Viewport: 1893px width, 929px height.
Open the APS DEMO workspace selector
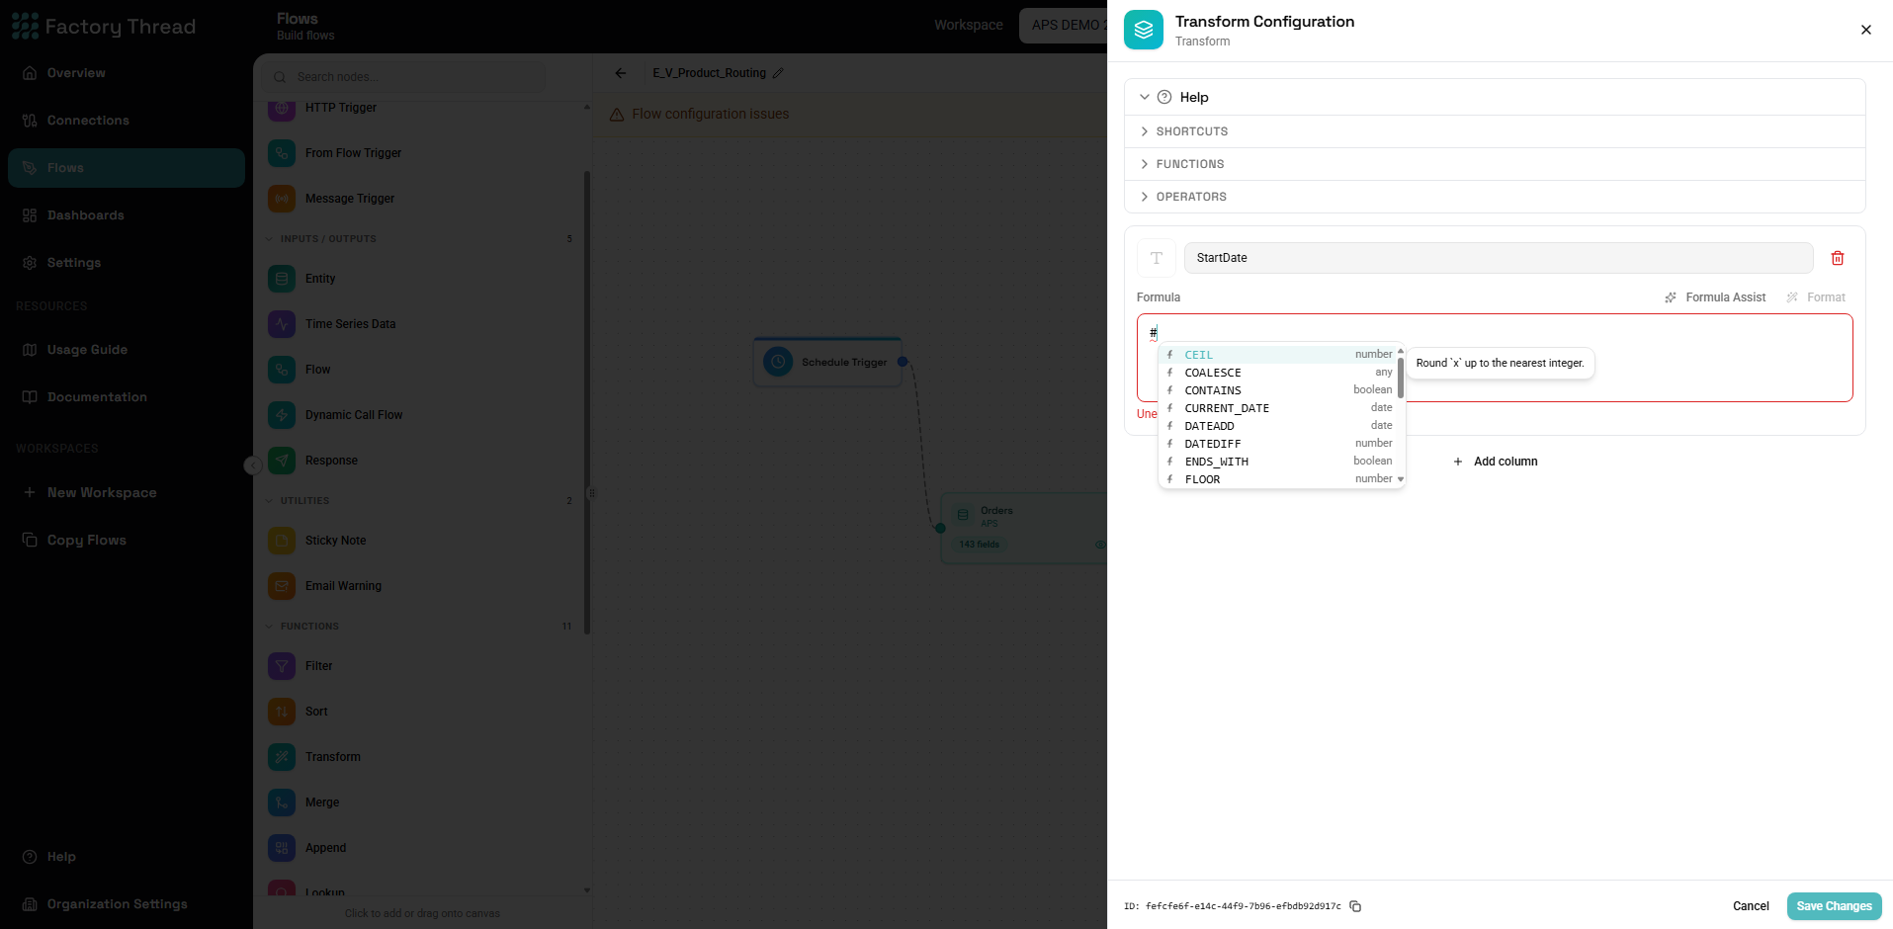[1064, 25]
